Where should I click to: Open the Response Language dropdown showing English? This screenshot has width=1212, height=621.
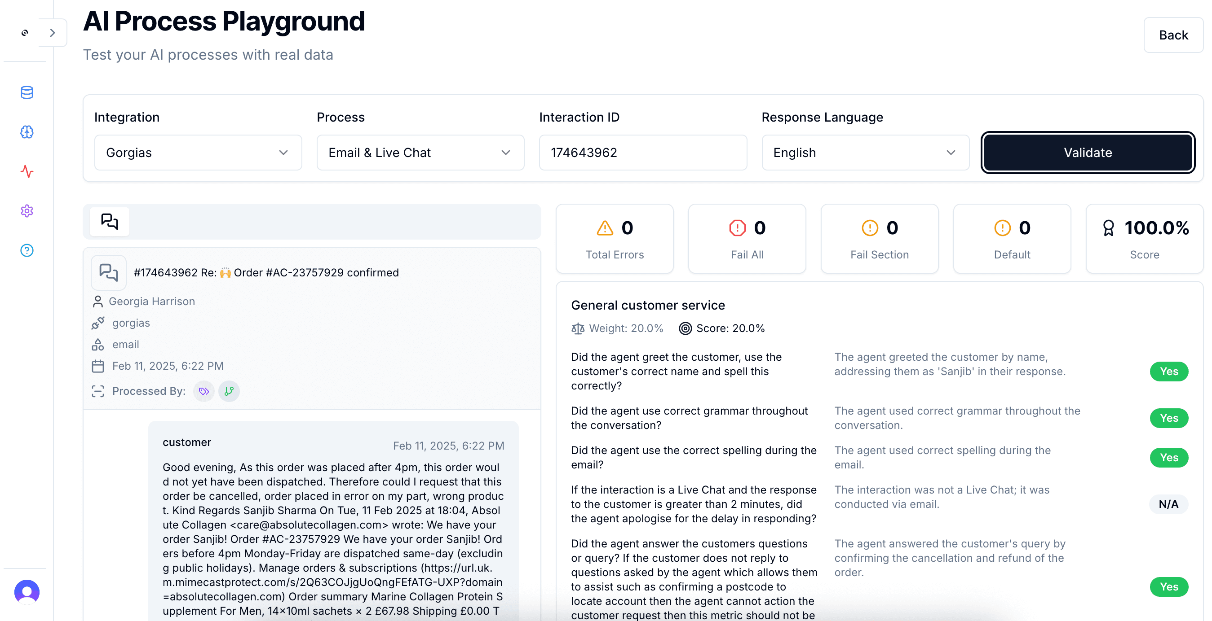tap(865, 152)
